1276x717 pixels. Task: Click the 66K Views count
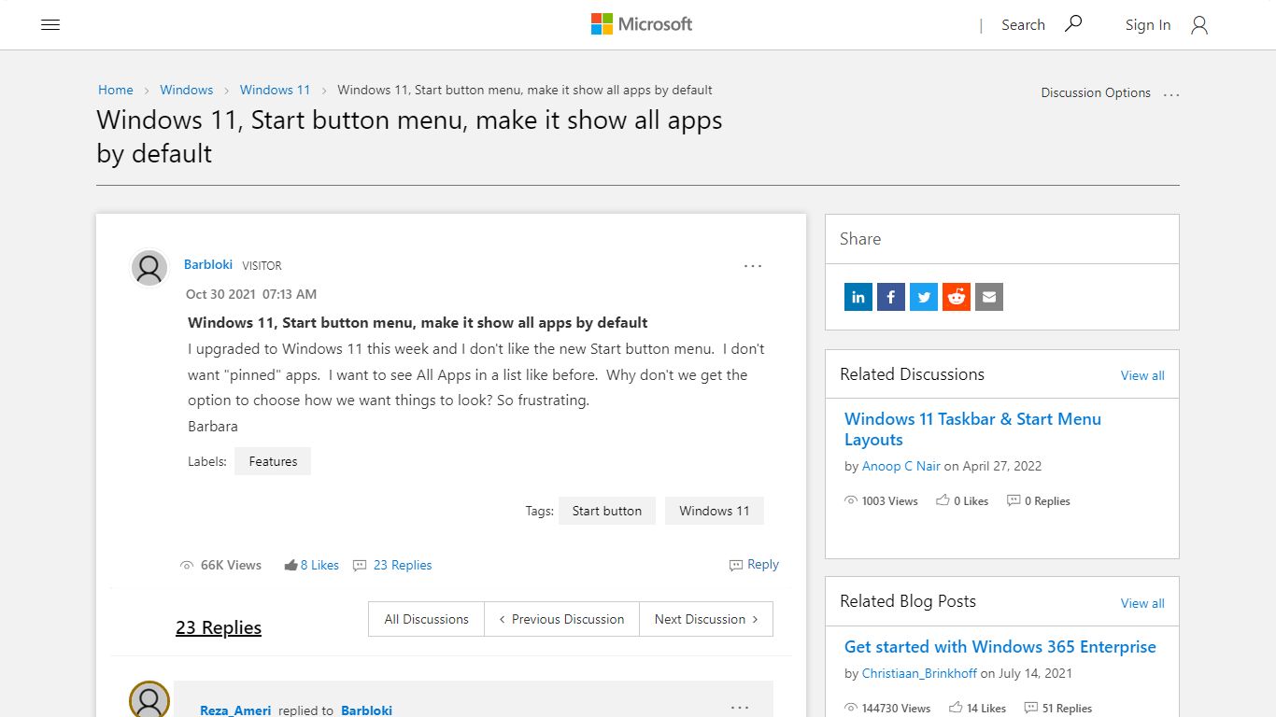(x=231, y=565)
